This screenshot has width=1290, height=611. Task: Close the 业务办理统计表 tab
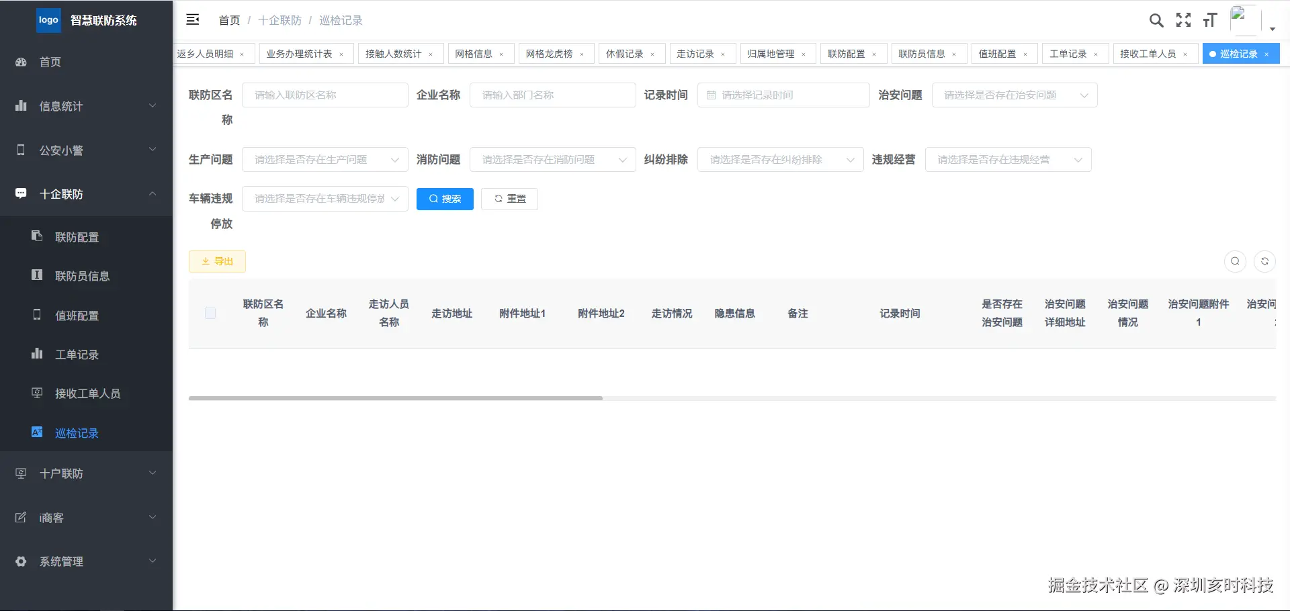click(x=341, y=54)
